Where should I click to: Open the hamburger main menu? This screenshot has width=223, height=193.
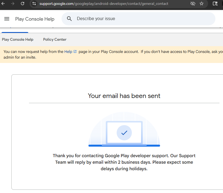[x=7, y=19]
